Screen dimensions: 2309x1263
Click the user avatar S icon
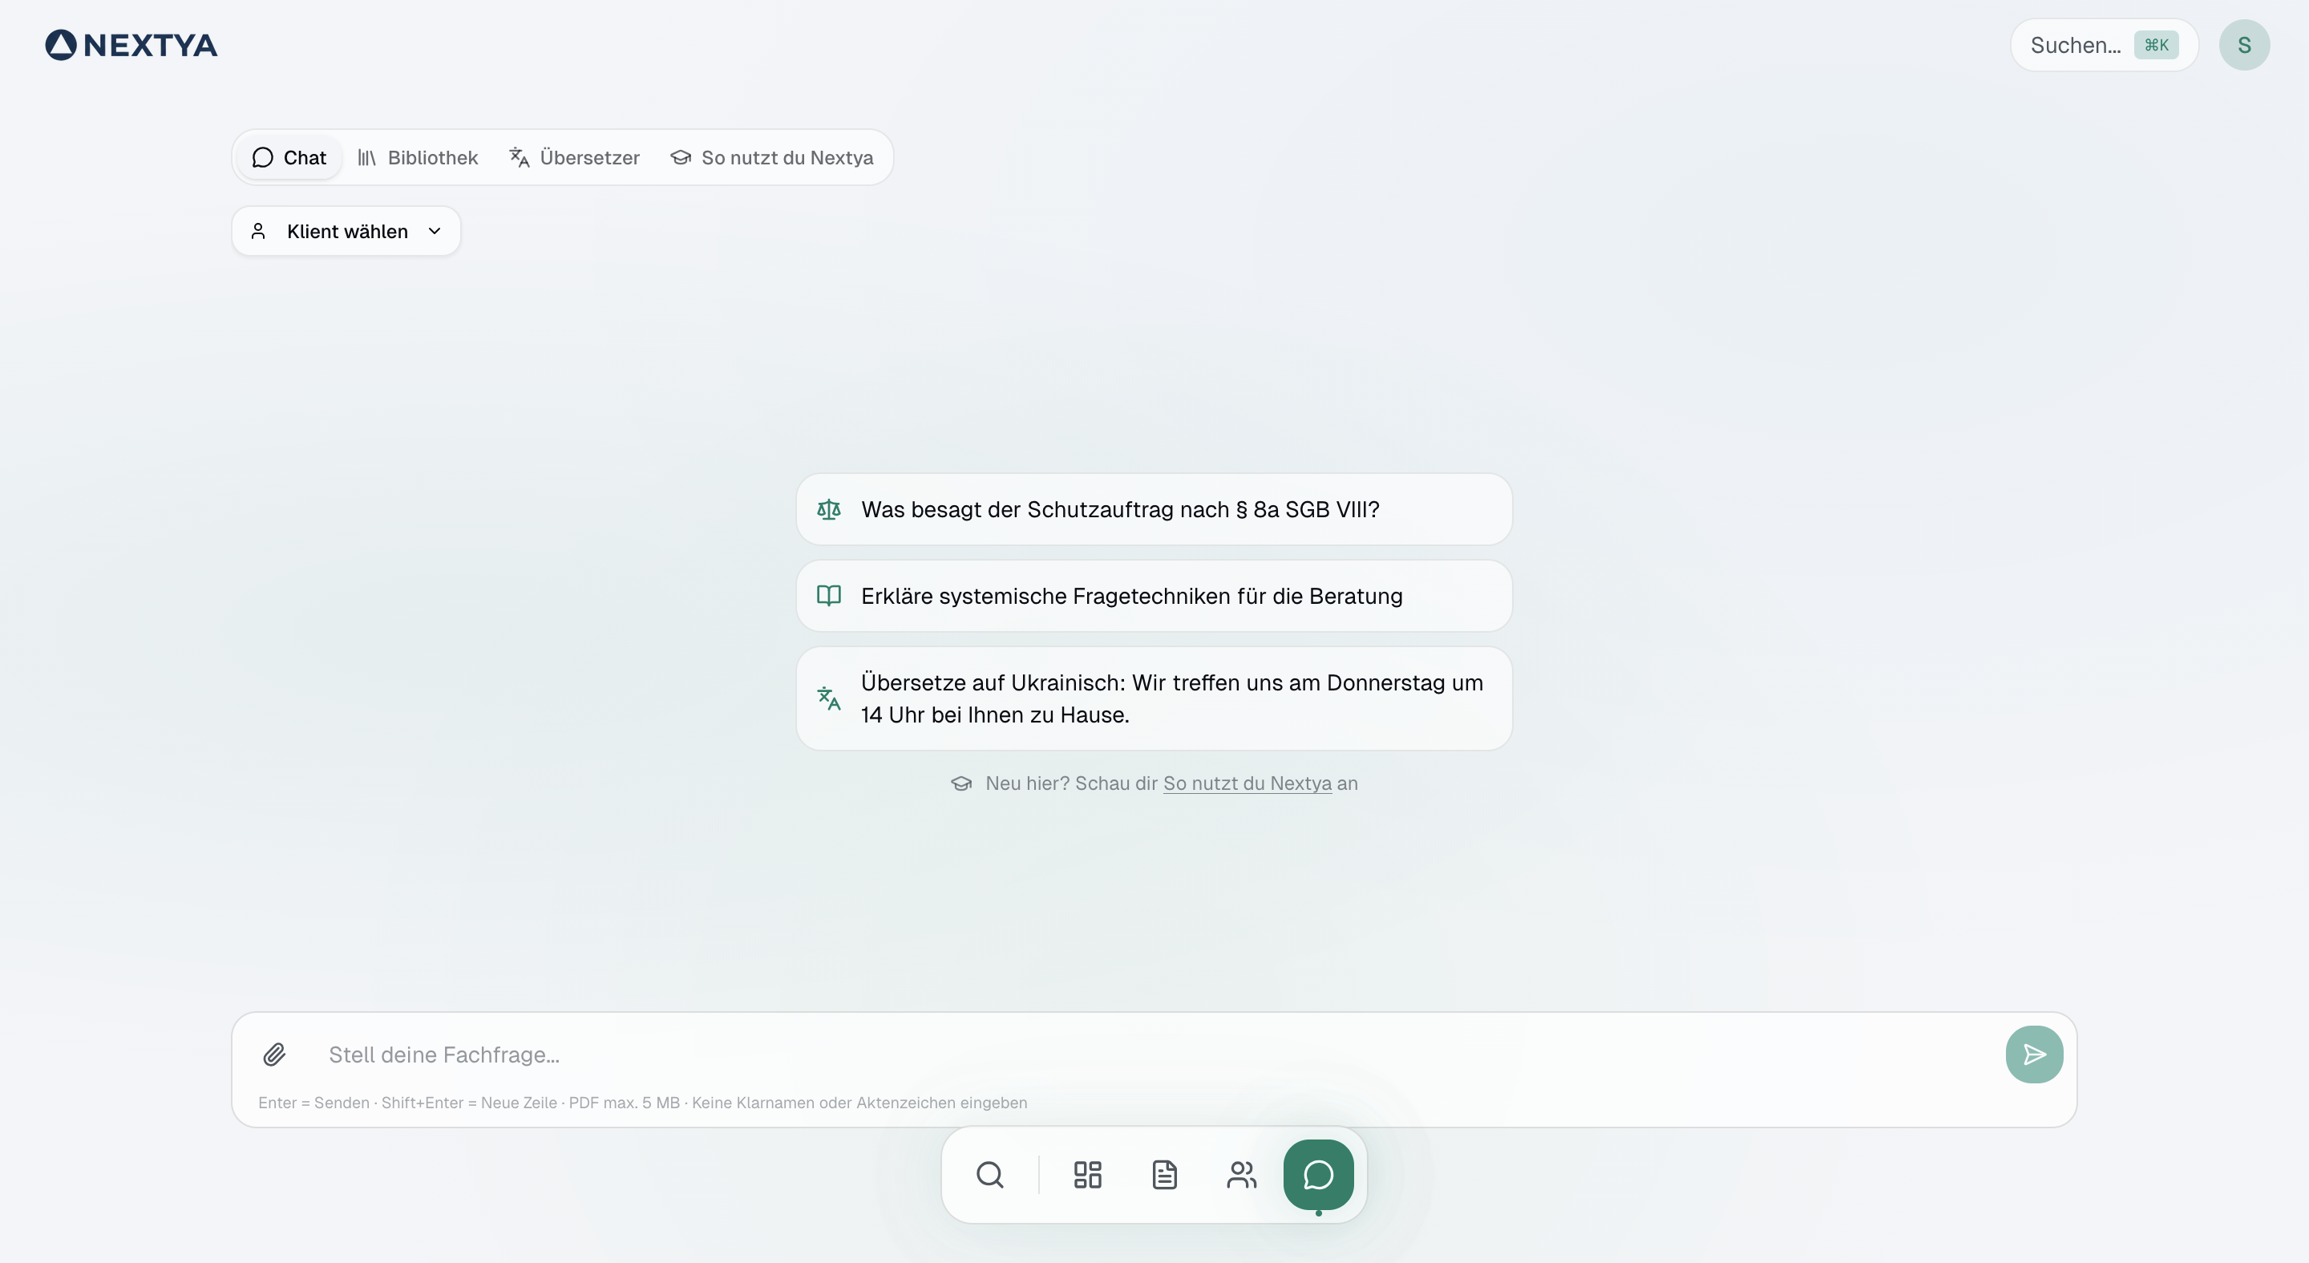point(2243,45)
